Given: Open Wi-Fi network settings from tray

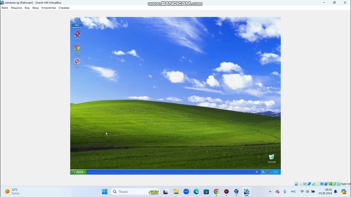Looking at the screenshot, I should coord(302,192).
